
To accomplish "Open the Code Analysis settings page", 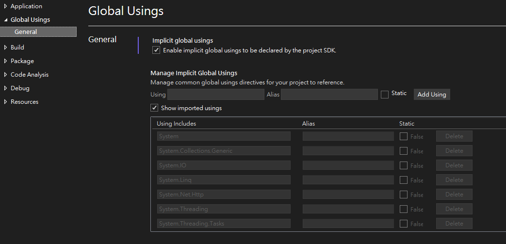I will (30, 75).
